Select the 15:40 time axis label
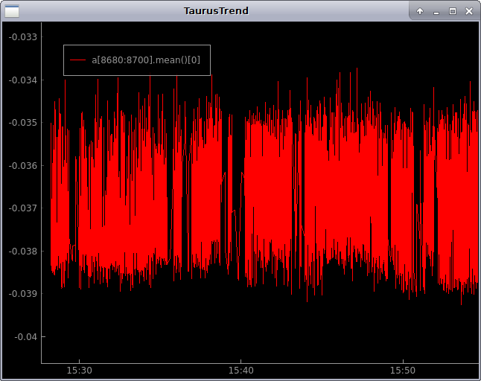 click(241, 371)
